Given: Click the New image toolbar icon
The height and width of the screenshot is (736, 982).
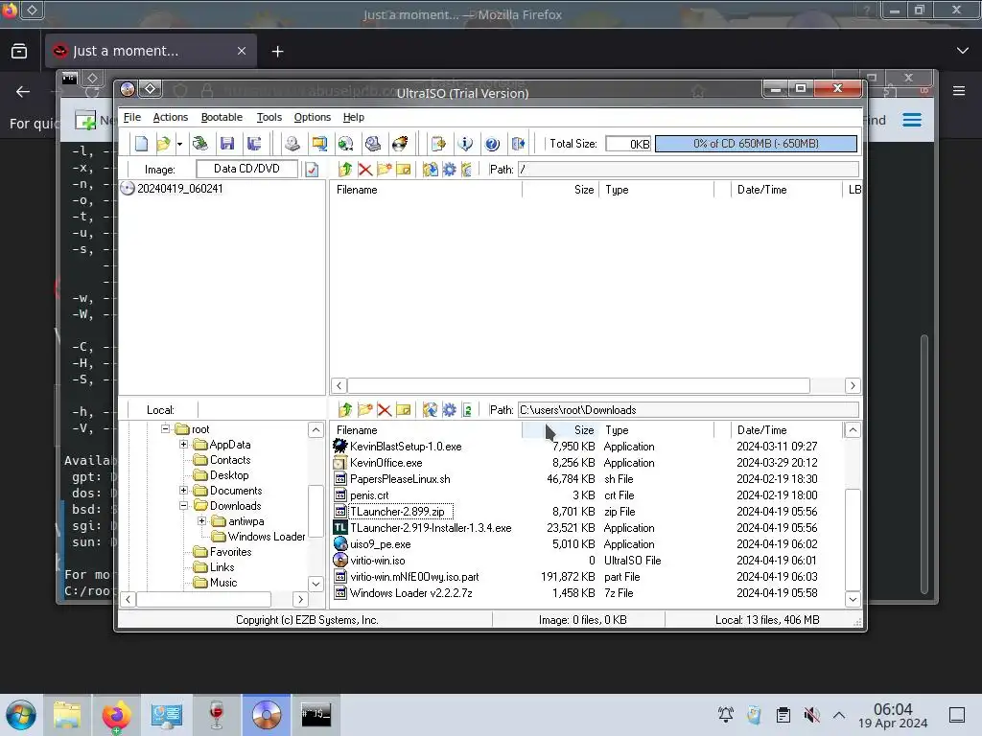Looking at the screenshot, I should (142, 144).
